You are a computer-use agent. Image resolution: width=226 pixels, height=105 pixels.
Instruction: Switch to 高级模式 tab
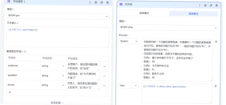194,14
